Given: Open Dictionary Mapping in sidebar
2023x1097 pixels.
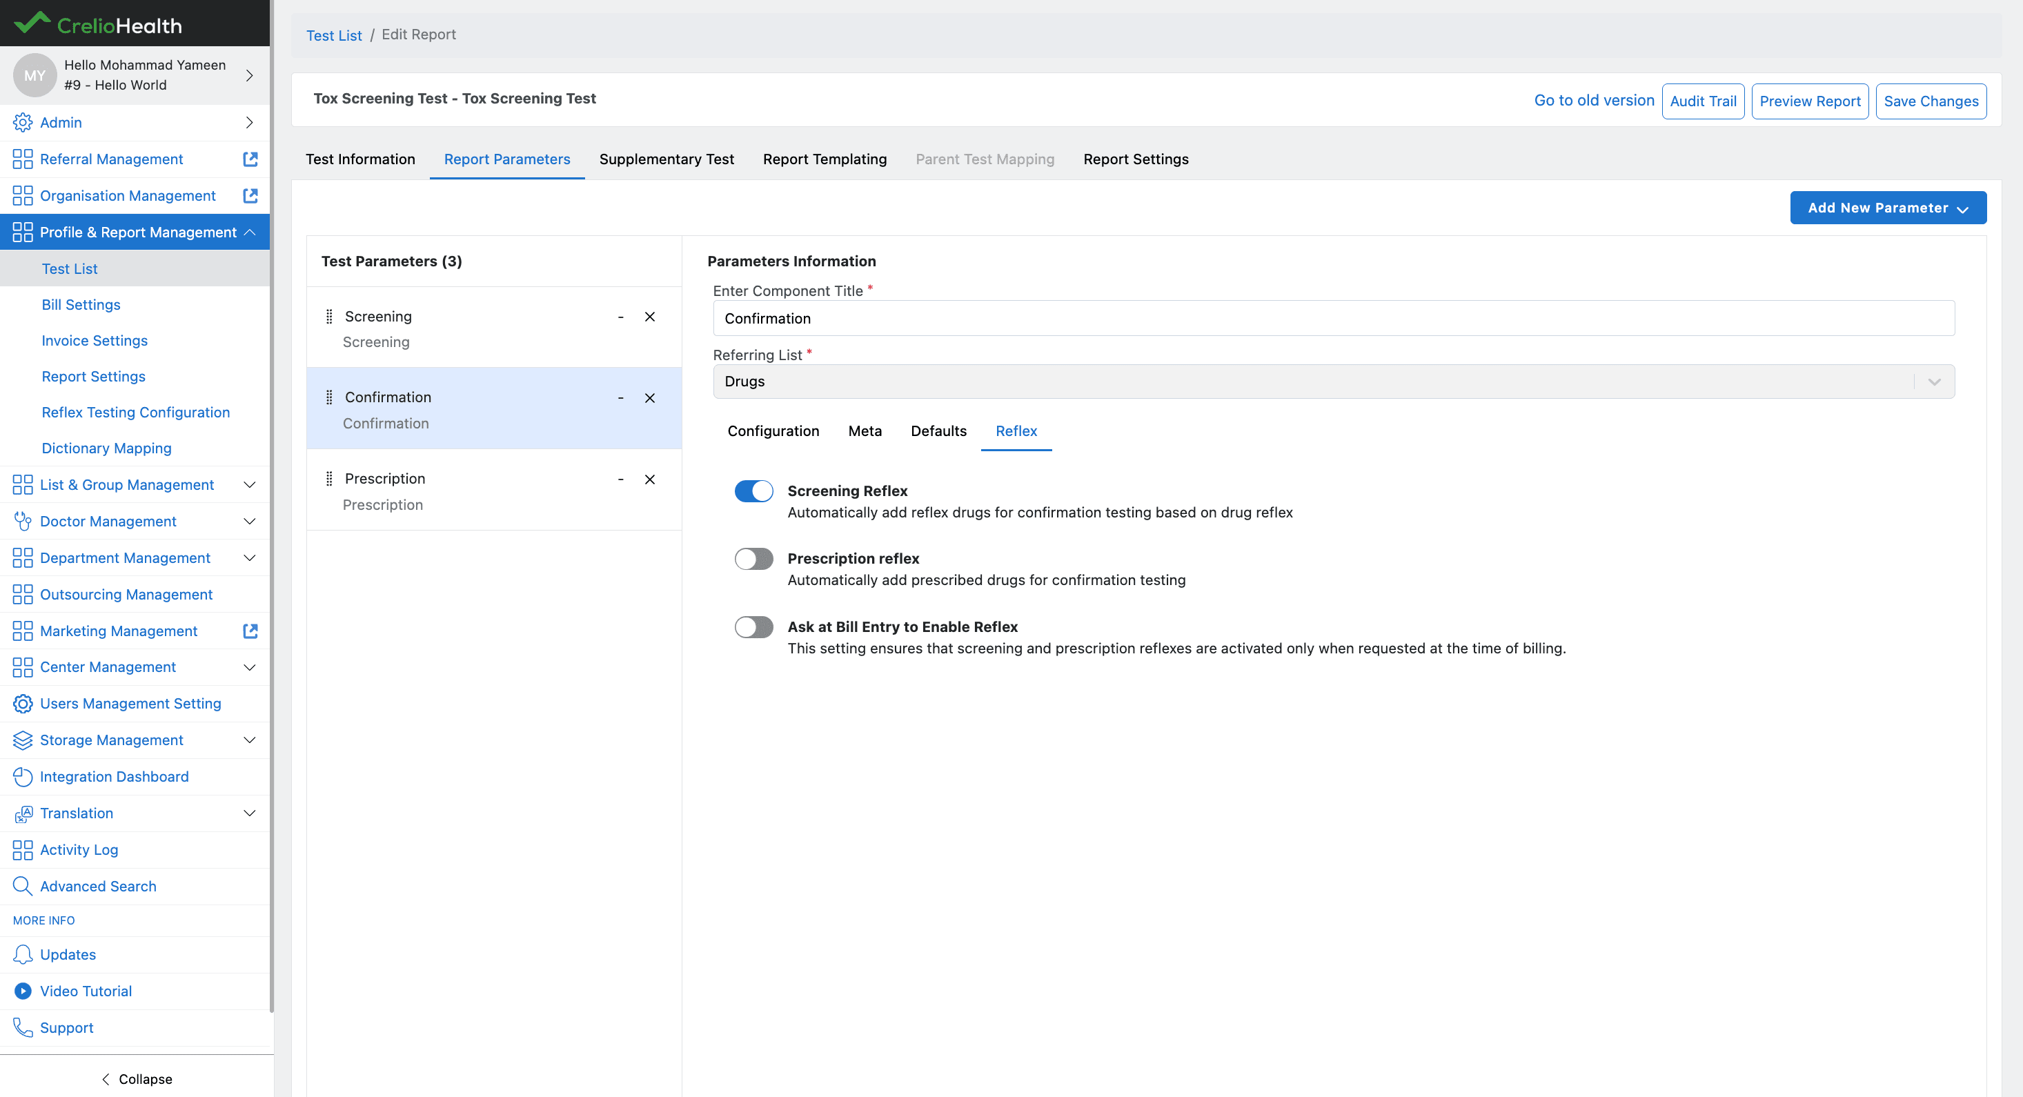Looking at the screenshot, I should click(x=107, y=448).
